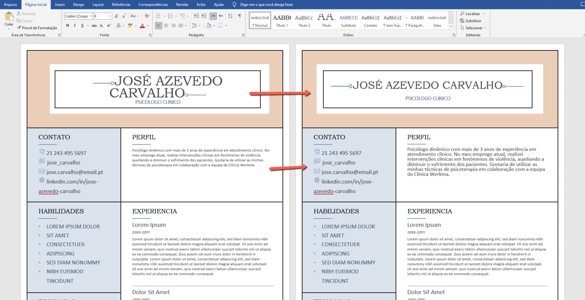585x300 pixels.
Task: Click the font color red A button
Action: tap(142, 25)
